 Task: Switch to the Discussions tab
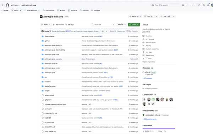coord(49,10)
